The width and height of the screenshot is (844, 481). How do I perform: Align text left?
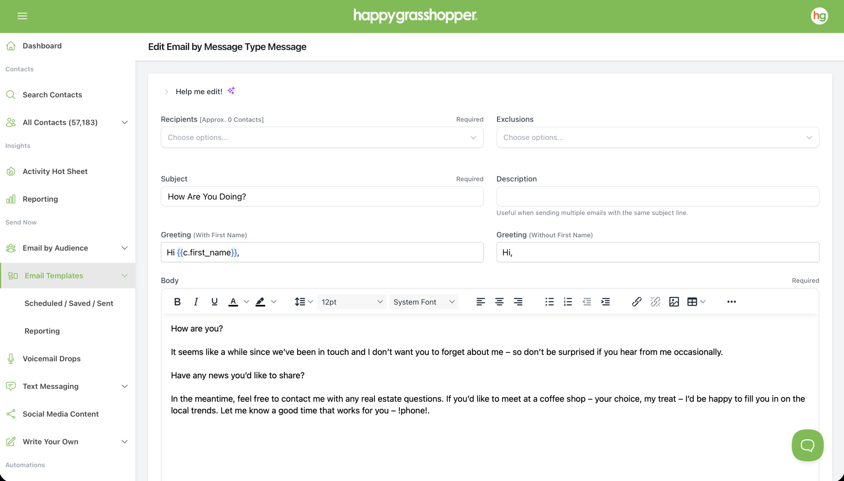click(481, 302)
